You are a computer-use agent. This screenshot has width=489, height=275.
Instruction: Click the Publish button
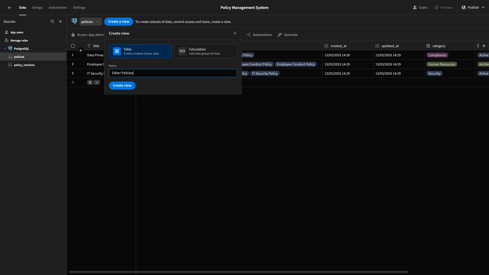[x=470, y=8]
